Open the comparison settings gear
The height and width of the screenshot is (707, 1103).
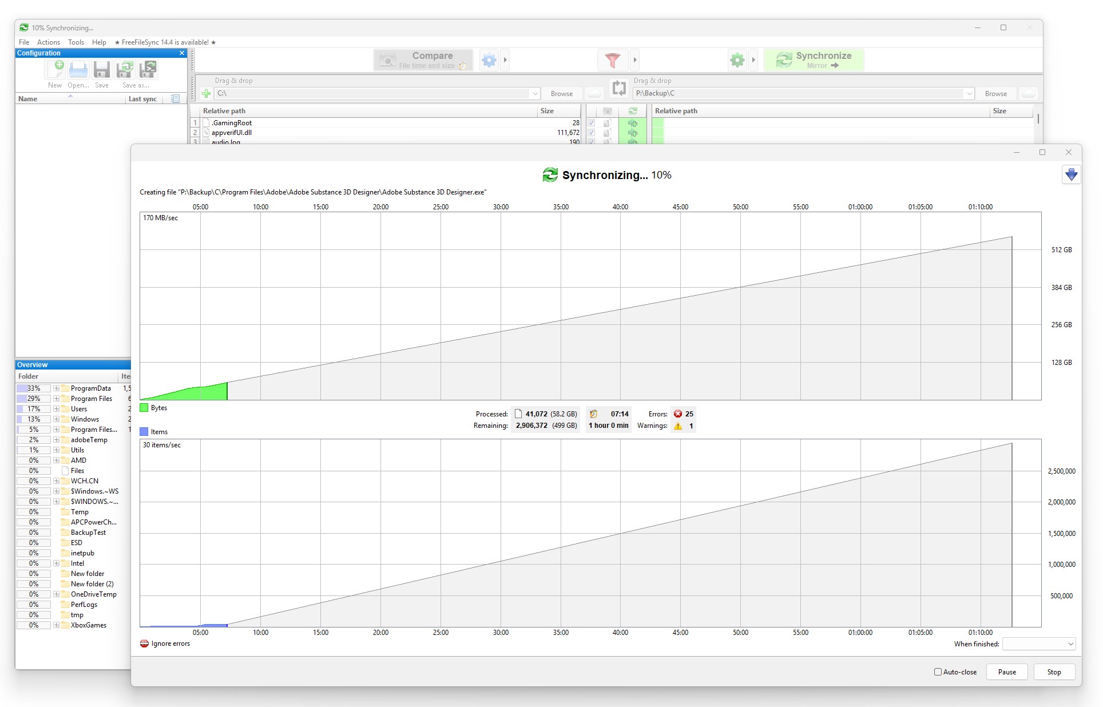(489, 60)
